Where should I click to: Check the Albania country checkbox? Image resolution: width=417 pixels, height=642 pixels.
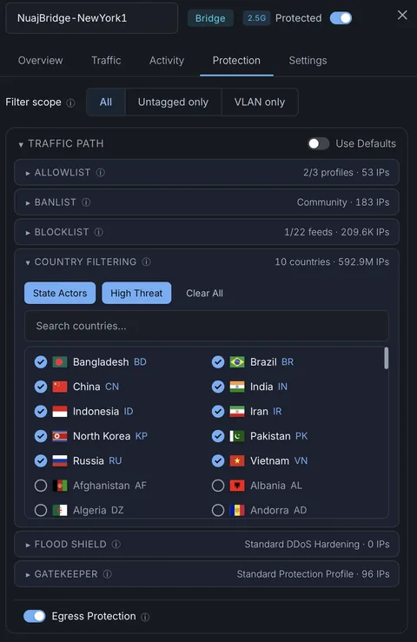click(218, 486)
